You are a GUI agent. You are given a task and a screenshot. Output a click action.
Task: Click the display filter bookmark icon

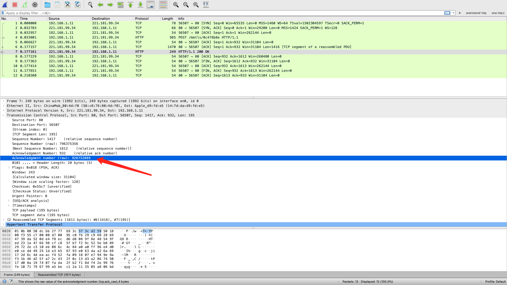point(3,13)
